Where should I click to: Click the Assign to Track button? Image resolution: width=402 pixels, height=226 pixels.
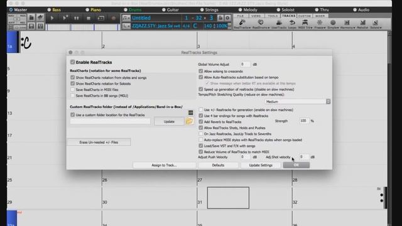164,165
